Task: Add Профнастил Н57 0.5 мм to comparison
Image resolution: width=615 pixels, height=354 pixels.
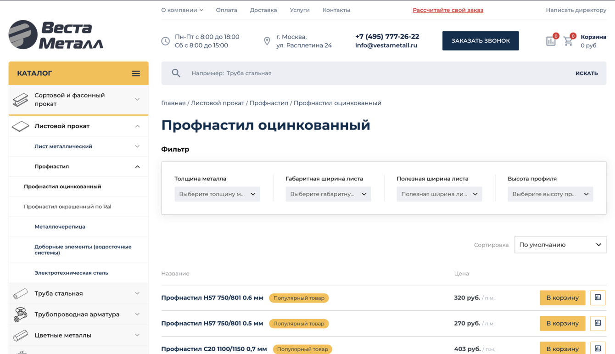Action: tap(598, 323)
